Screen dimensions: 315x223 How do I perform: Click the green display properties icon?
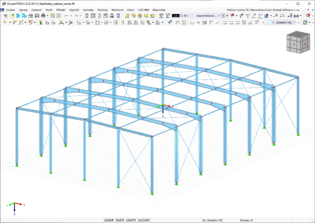(305, 22)
